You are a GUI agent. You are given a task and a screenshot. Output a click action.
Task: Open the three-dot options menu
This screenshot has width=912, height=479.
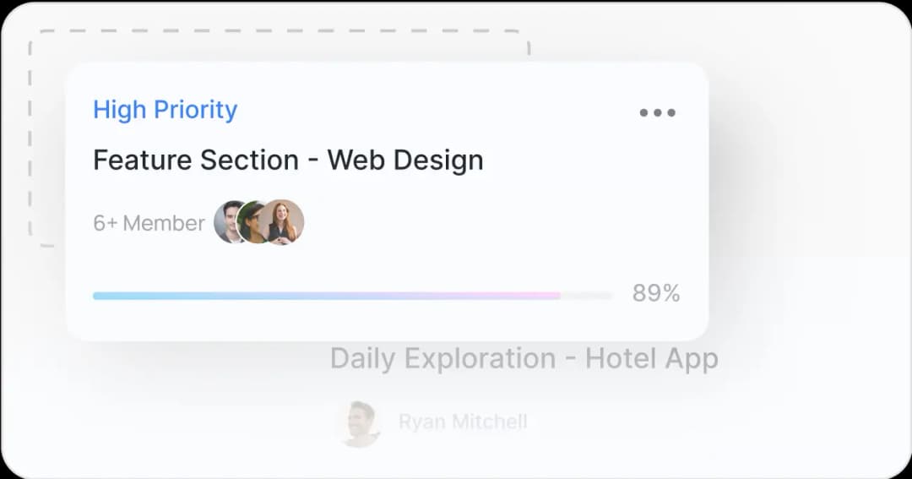point(657,112)
